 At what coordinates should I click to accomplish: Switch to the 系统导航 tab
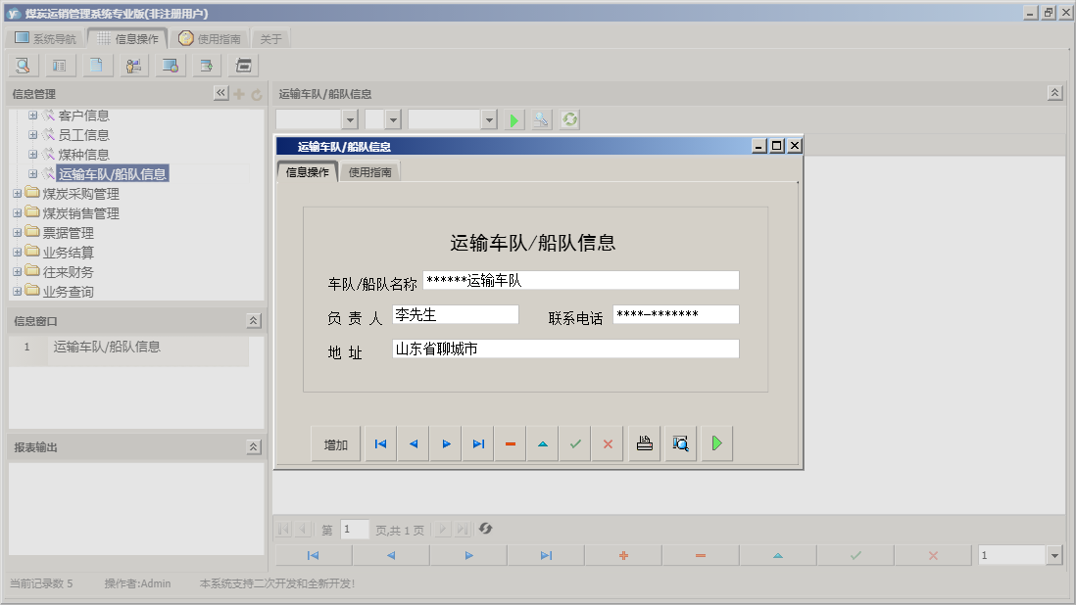(44, 37)
